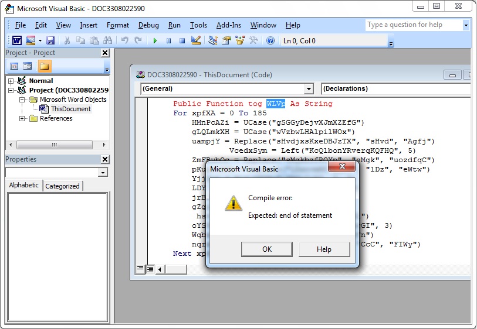
Task: Switch to Categorized properties tab
Action: click(x=62, y=186)
